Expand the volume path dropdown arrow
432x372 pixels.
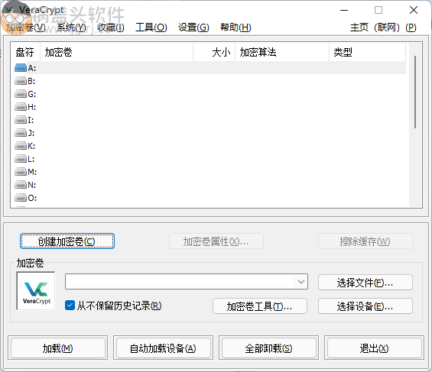pos(301,281)
